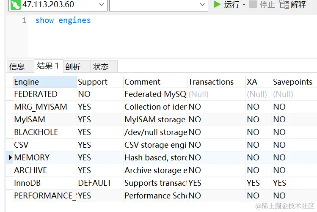Click the (Null) Transactions cell for FEDERATED
The width and height of the screenshot is (317, 212).
point(216,94)
